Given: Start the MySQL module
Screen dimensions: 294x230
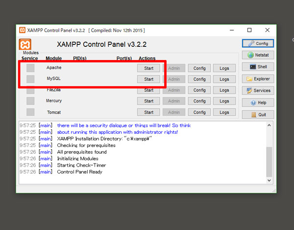Looking at the screenshot, I should point(148,79).
